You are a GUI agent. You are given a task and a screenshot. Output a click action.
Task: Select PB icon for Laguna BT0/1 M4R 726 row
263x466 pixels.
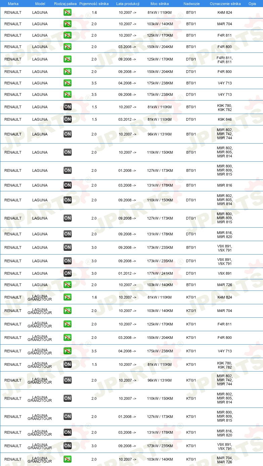[68, 285]
